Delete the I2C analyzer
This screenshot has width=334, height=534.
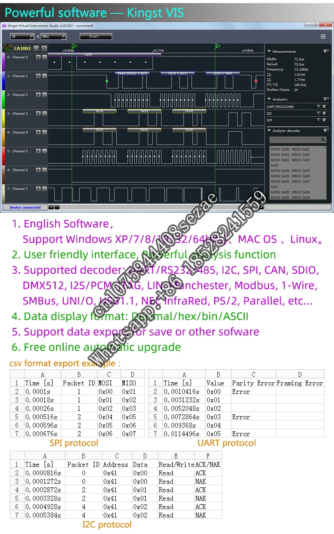[x=318, y=113]
